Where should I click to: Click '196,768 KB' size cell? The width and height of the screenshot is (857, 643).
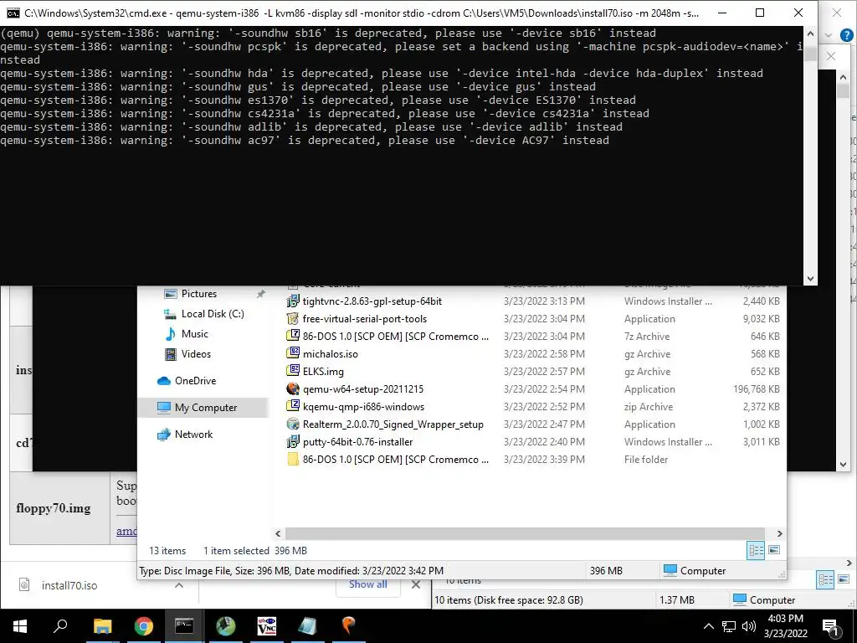click(x=756, y=388)
